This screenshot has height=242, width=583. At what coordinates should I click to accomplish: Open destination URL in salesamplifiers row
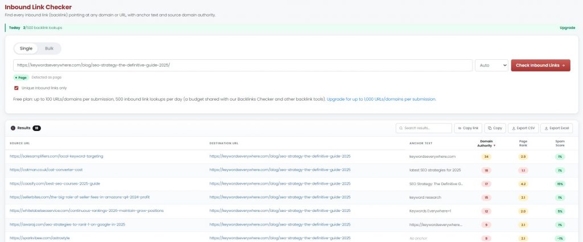click(x=280, y=157)
